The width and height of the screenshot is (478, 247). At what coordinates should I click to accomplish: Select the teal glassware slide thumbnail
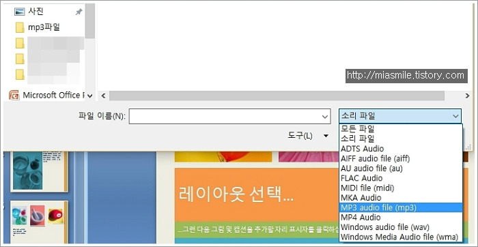(x=40, y=171)
